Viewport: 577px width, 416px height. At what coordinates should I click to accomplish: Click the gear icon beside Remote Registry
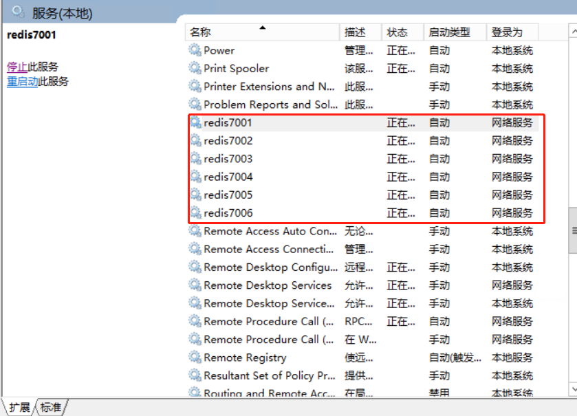pos(195,357)
